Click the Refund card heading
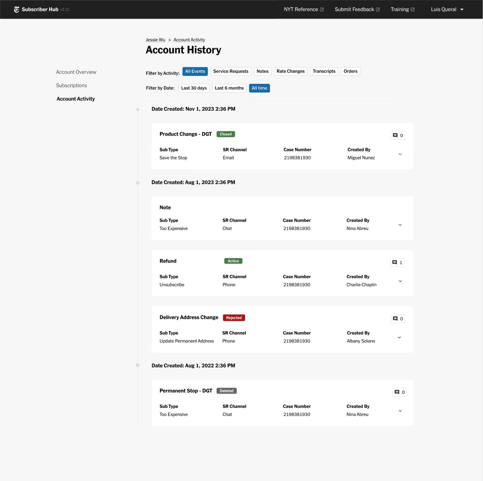Image resolution: width=483 pixels, height=481 pixels. click(x=168, y=261)
